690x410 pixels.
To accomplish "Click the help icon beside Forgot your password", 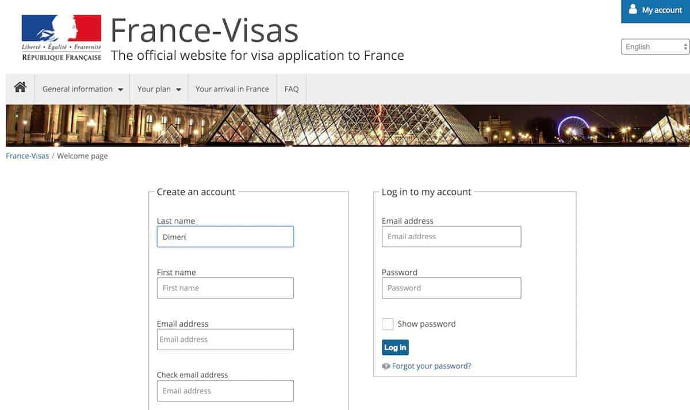I will coord(386,366).
